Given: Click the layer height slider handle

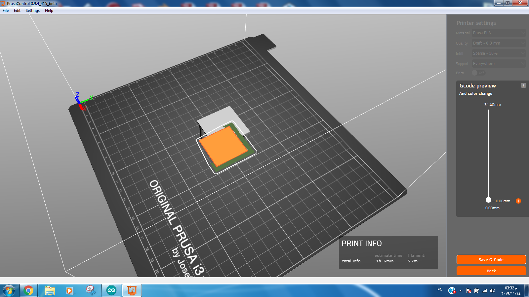Looking at the screenshot, I should (488, 200).
